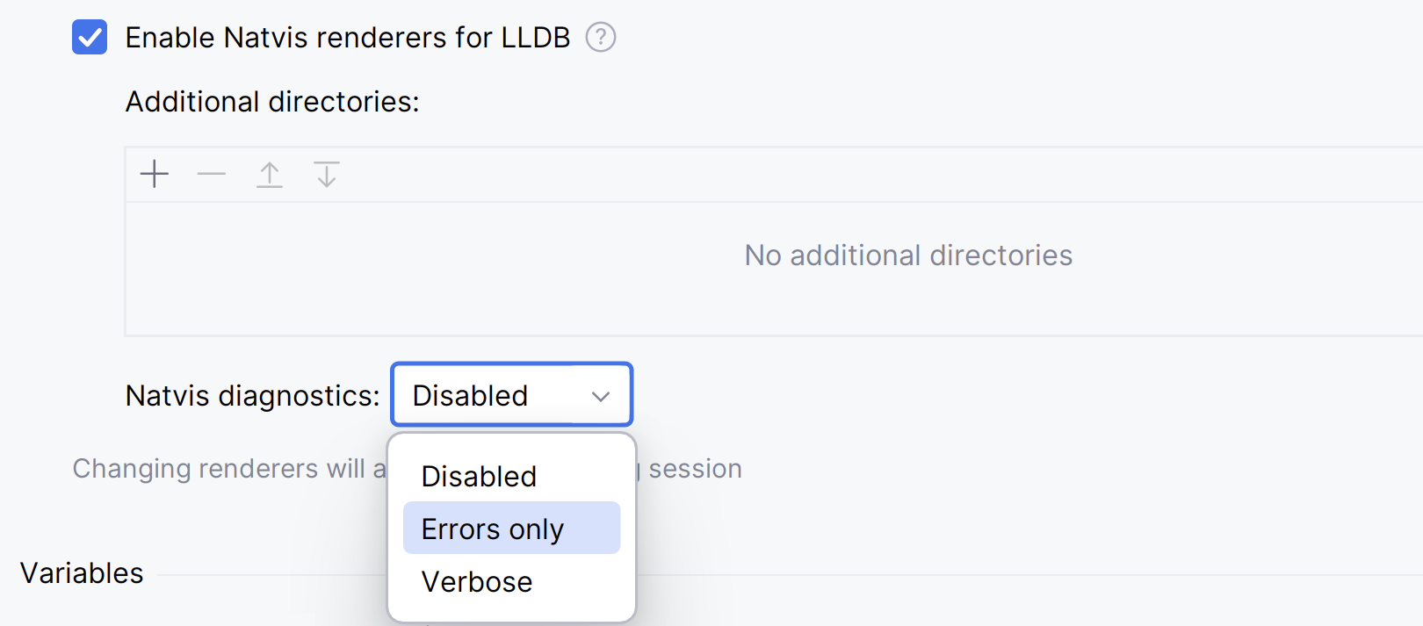Pick Verbose in the diagnostics dropdown
The height and width of the screenshot is (626, 1423).
[x=477, y=581]
